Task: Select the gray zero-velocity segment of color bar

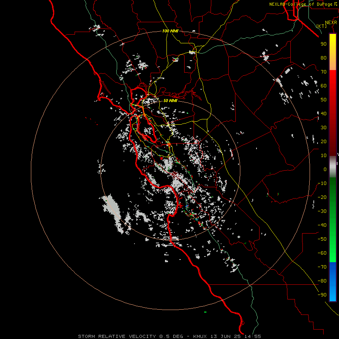Action: click(x=333, y=166)
